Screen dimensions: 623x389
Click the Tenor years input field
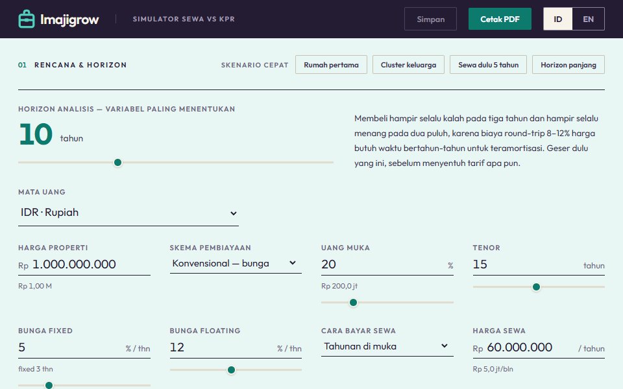click(539, 265)
